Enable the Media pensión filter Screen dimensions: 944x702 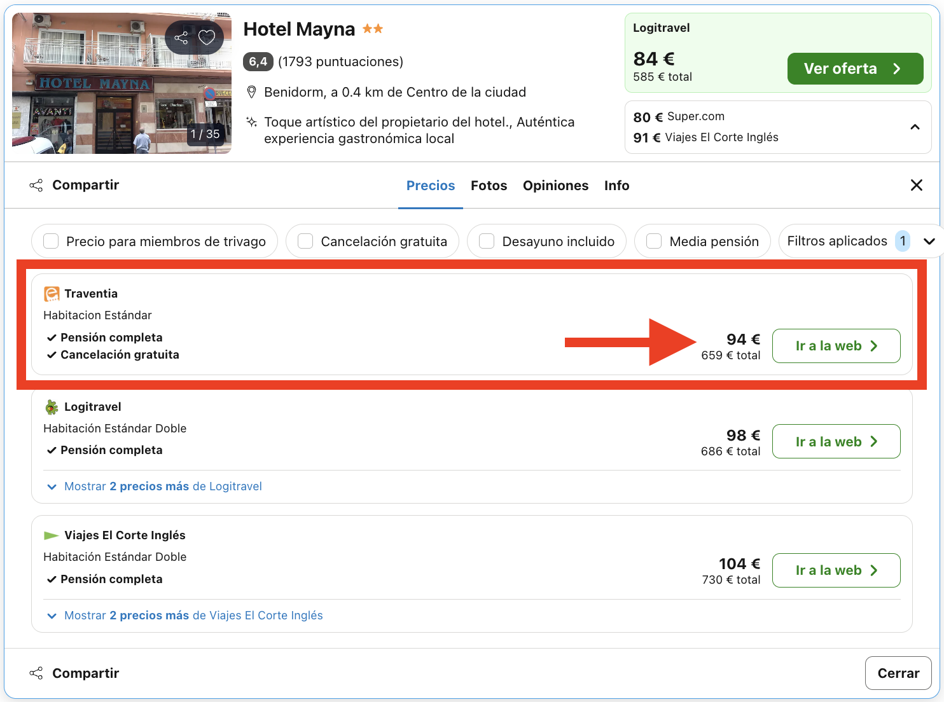click(654, 241)
